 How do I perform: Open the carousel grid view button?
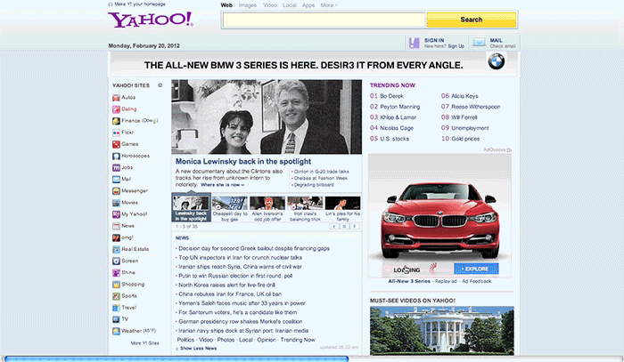tap(344, 227)
